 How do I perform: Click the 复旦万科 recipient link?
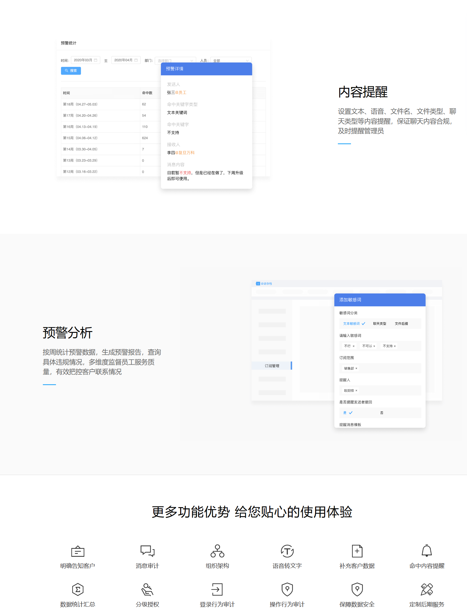[x=186, y=153]
